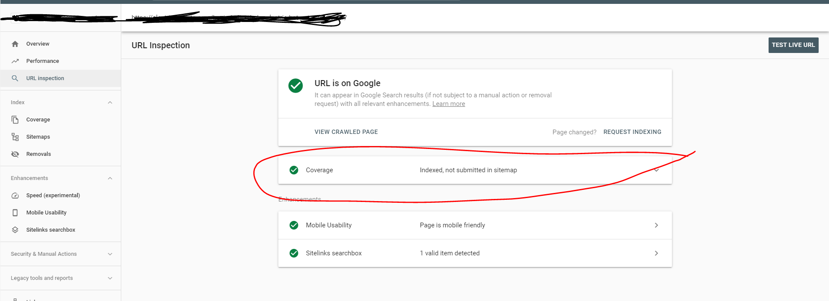
Task: Click '1 valid item detected' text
Action: point(450,253)
